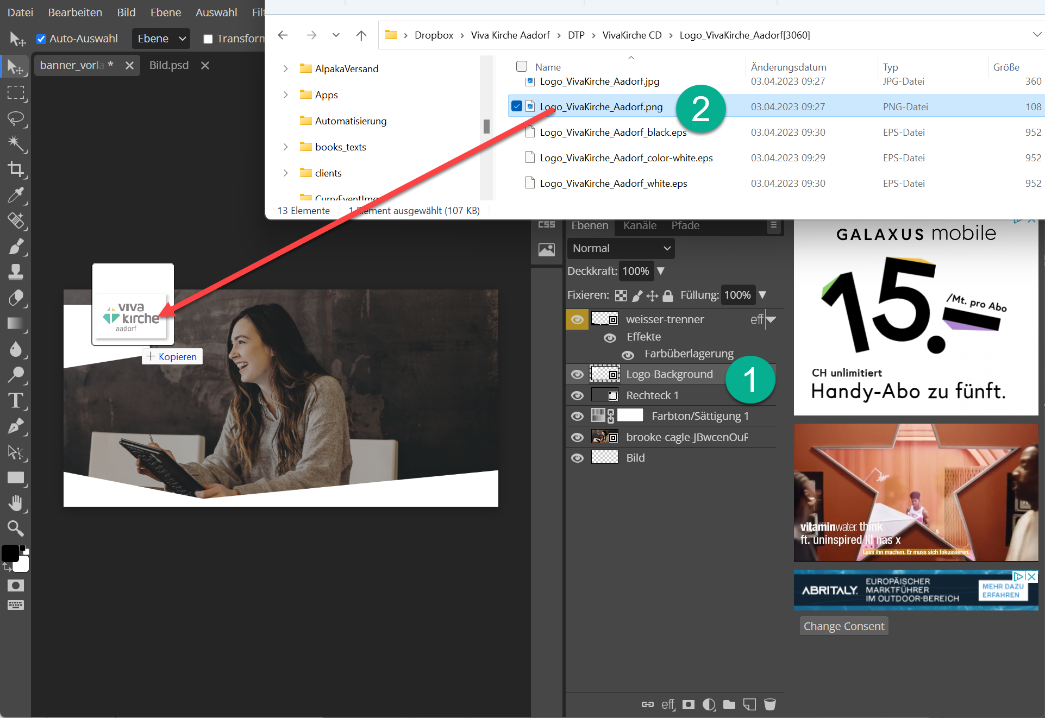Click the delete layer trash icon
Viewport: 1045px width, 718px height.
(x=769, y=704)
